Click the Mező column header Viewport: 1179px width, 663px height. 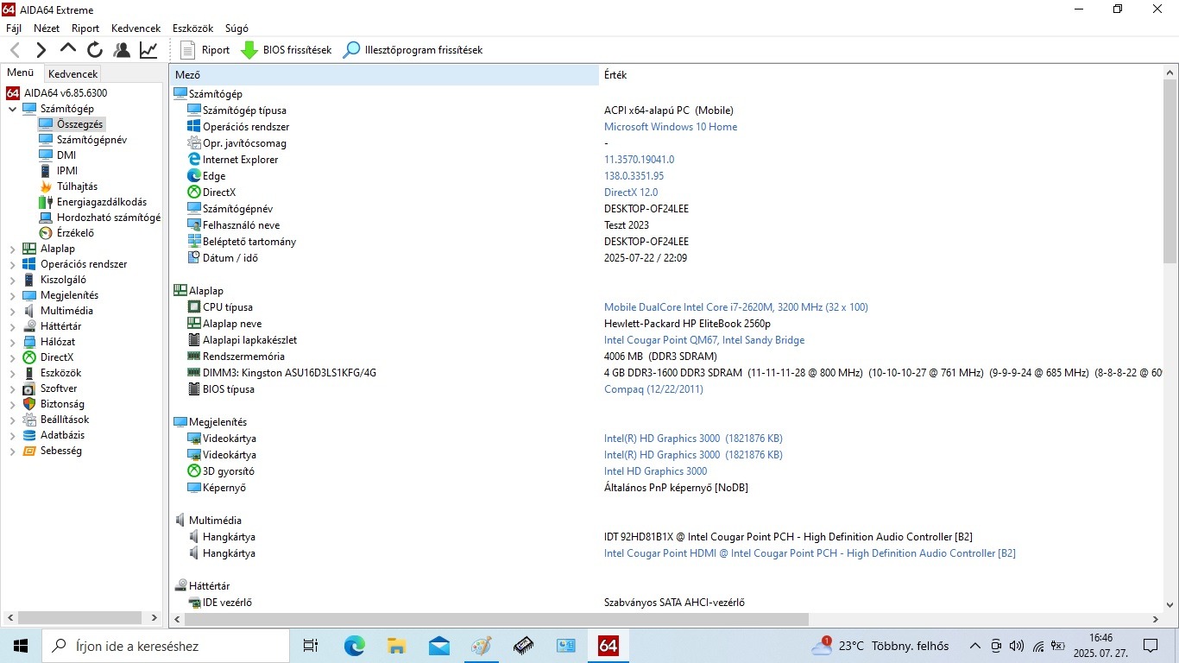coord(384,75)
